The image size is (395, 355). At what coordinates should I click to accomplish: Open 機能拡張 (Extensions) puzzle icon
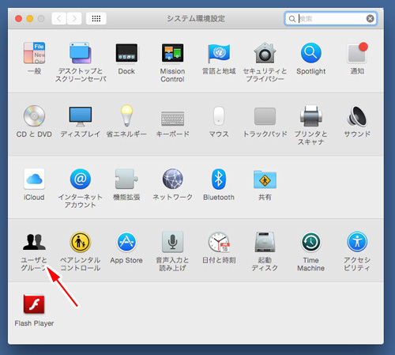126,179
